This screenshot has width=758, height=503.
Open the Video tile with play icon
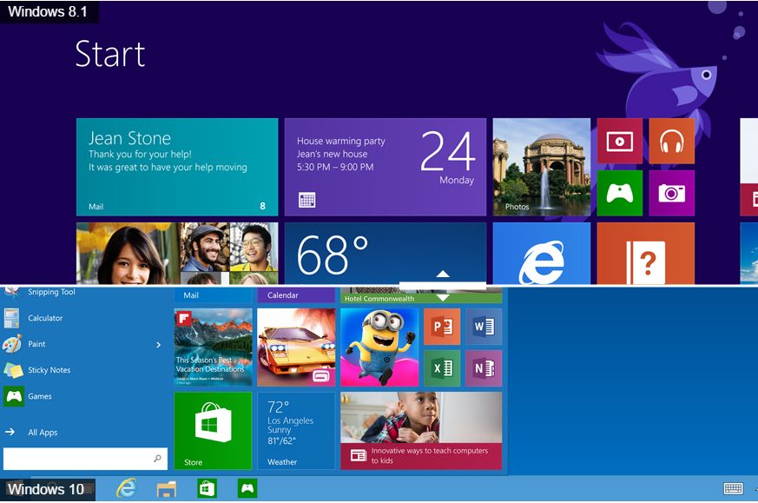[620, 142]
